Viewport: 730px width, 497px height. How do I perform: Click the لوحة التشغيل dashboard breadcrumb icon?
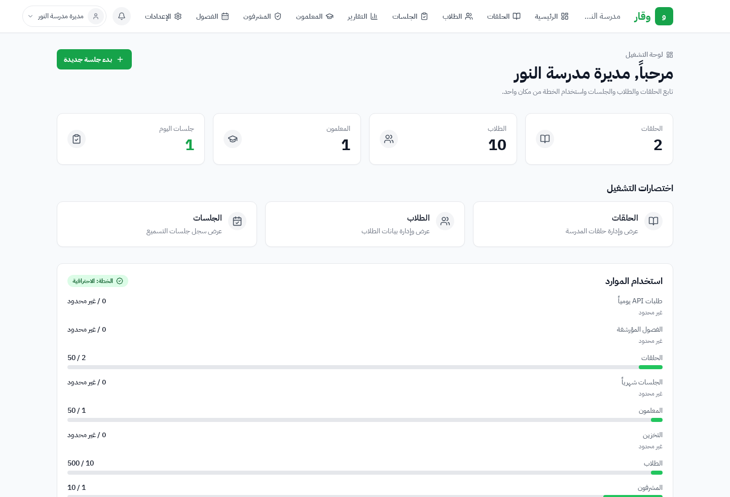click(x=670, y=54)
